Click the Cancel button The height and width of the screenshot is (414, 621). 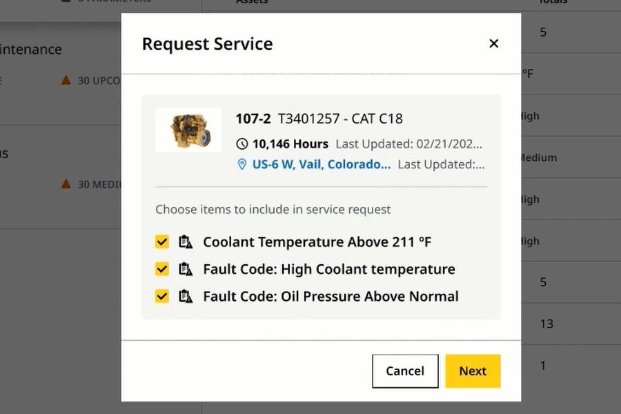click(x=404, y=371)
